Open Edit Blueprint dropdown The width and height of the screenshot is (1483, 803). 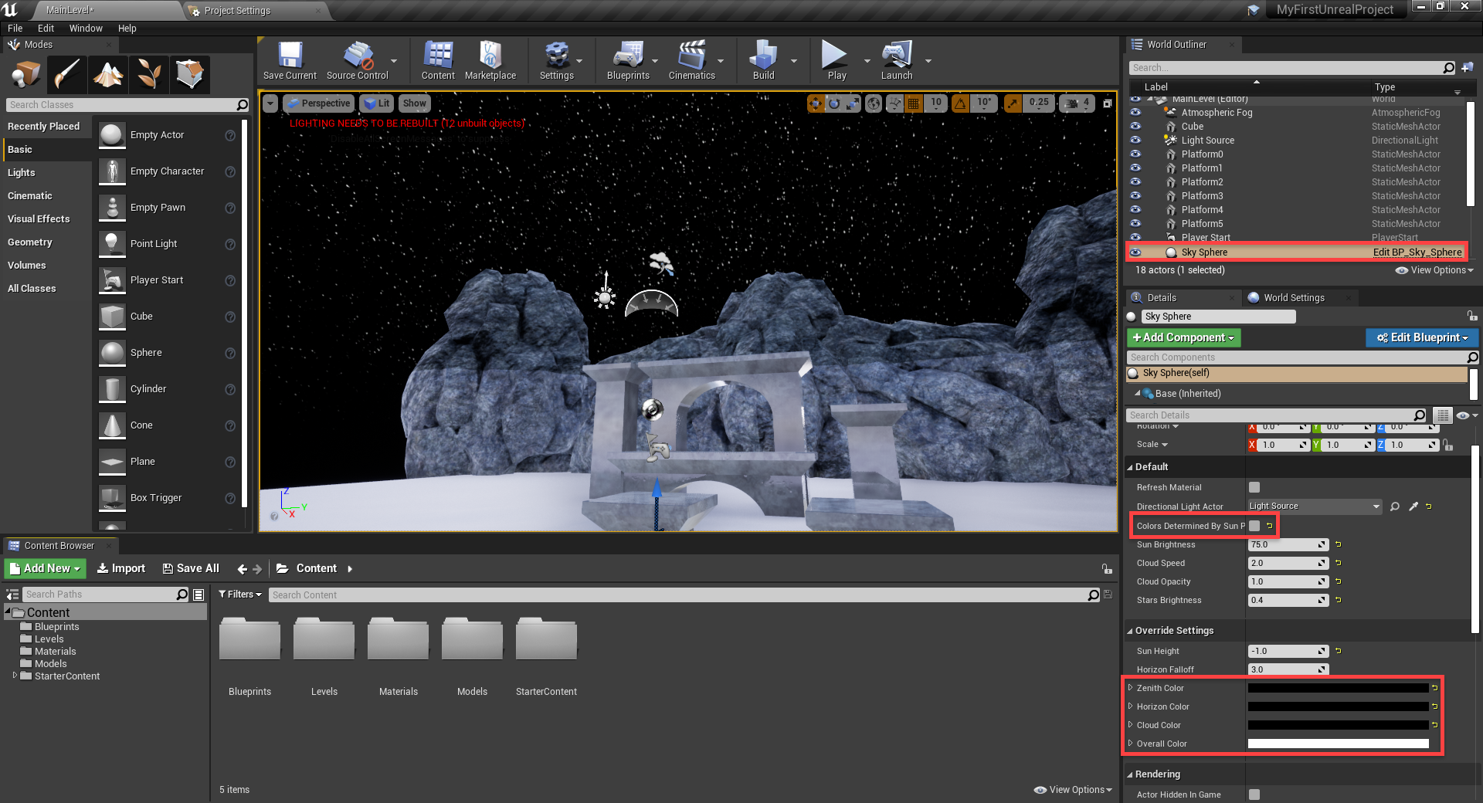(1422, 337)
